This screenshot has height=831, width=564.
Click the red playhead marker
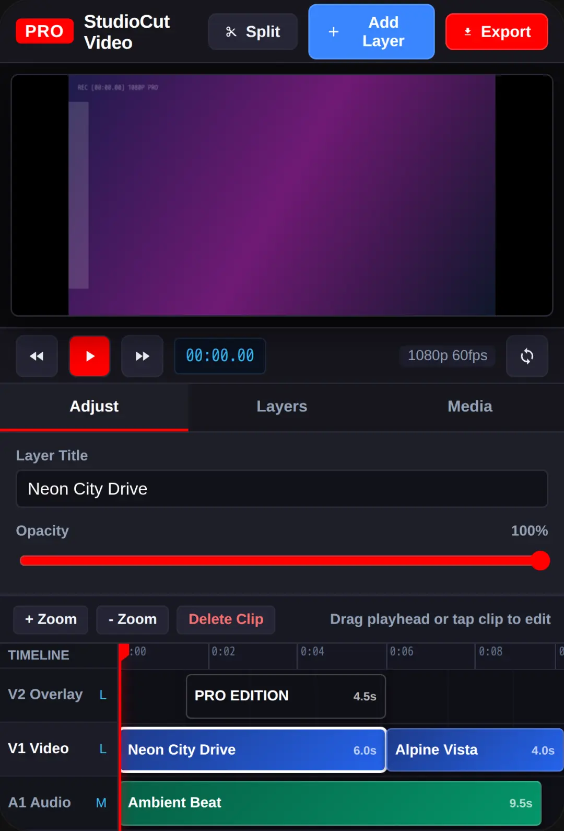pyautogui.click(x=124, y=652)
